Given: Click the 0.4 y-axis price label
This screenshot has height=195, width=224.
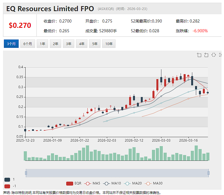Looking at the screenshot, I should point(21,67).
